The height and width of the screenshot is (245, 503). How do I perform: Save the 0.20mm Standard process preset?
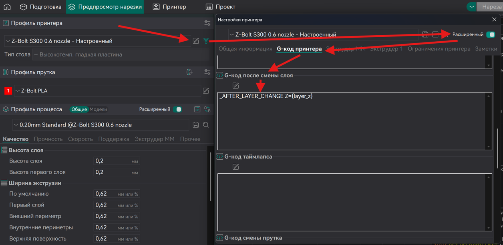[x=196, y=125]
